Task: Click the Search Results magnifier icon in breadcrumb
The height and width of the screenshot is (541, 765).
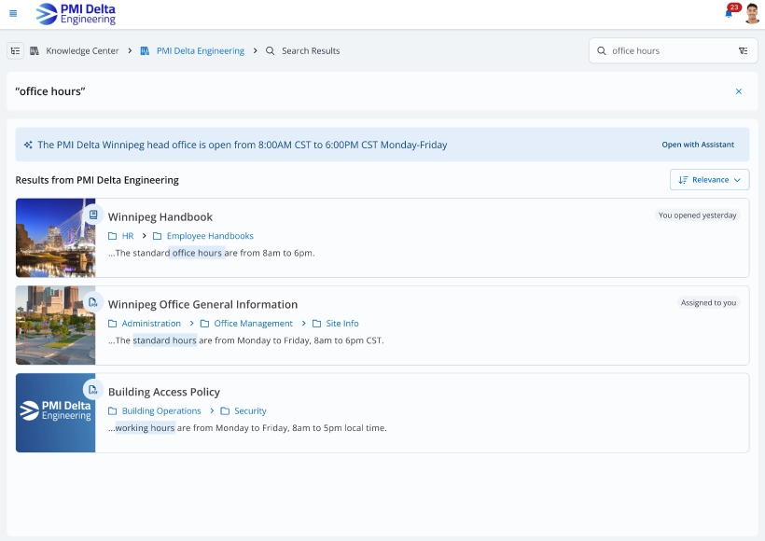Action: click(271, 50)
